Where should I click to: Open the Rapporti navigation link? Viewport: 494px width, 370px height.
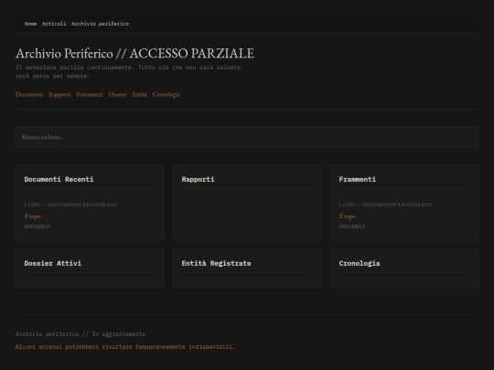[59, 94]
